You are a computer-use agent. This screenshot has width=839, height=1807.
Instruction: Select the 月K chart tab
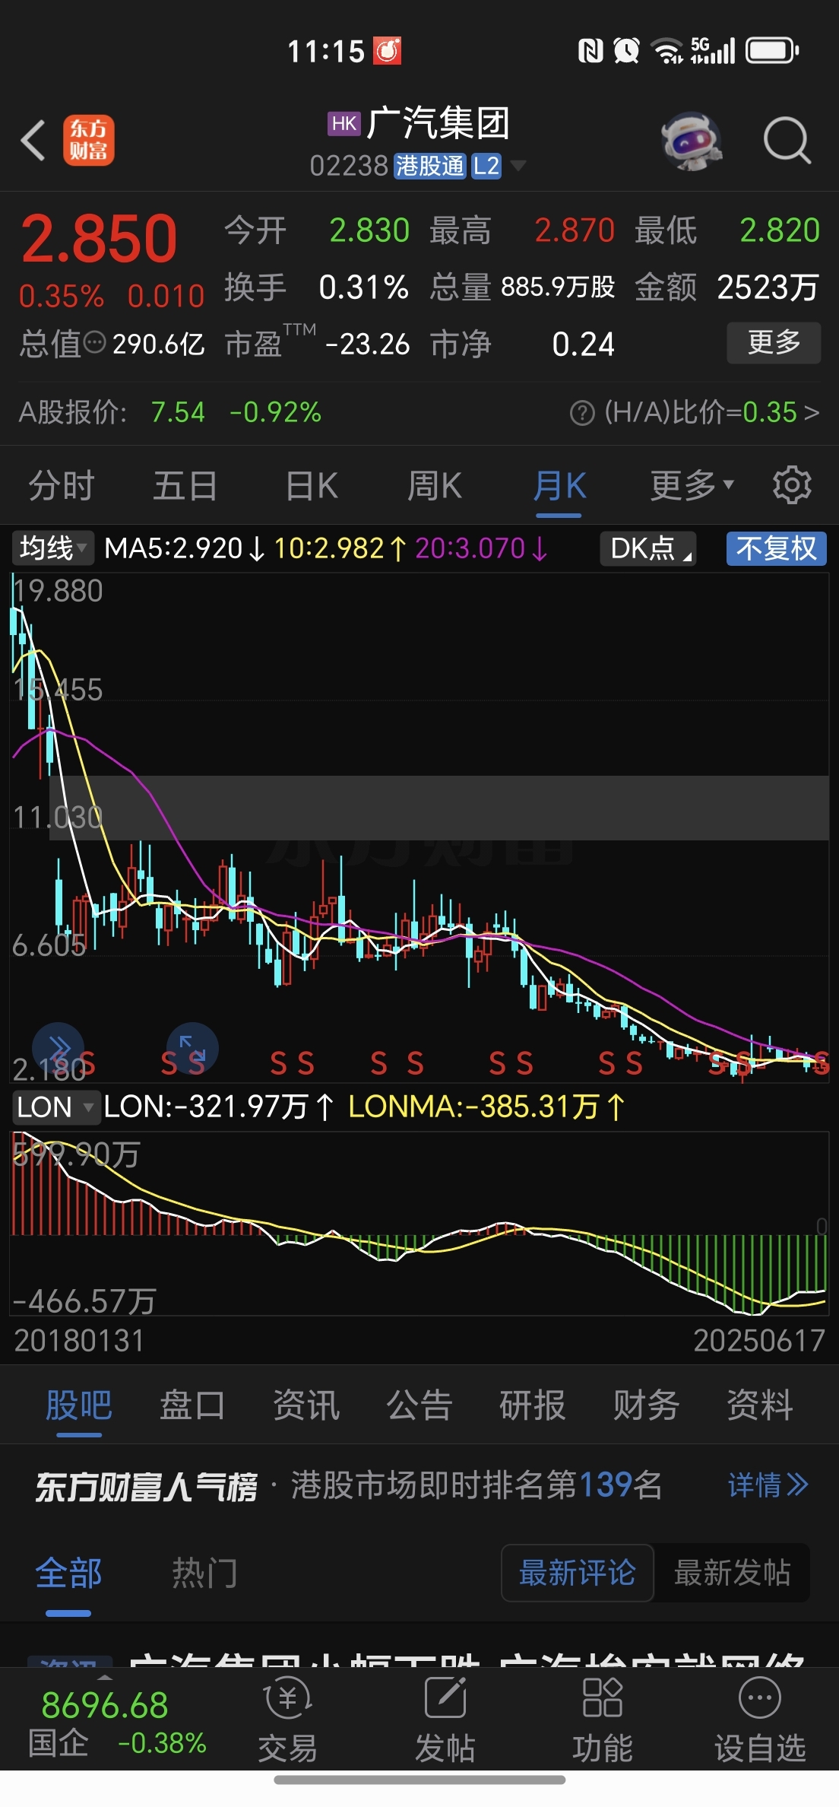pyautogui.click(x=559, y=485)
